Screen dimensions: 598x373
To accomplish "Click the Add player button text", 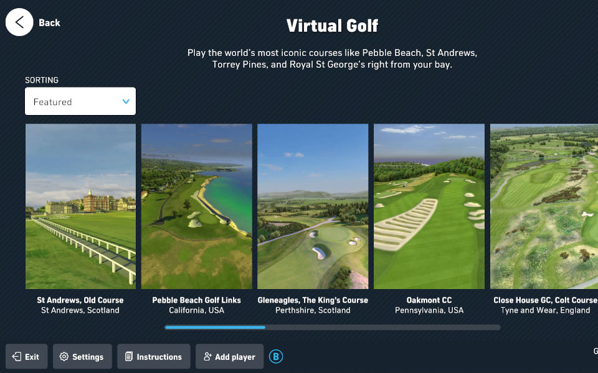I will click(x=235, y=357).
